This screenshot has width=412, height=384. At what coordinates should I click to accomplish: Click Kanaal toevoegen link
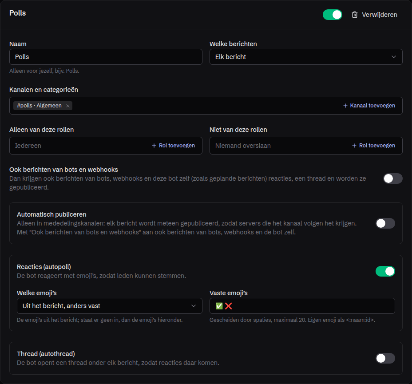(x=369, y=106)
